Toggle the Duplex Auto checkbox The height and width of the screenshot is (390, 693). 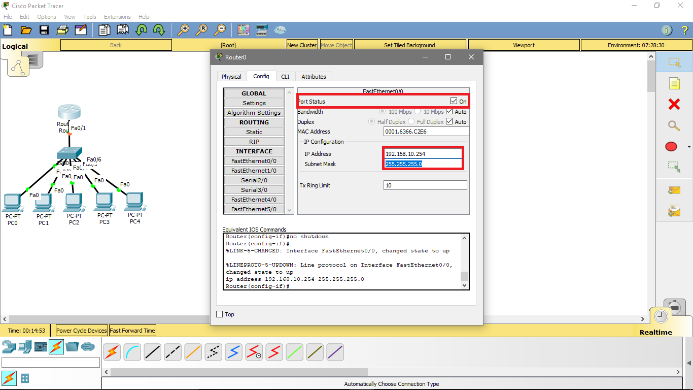449,121
